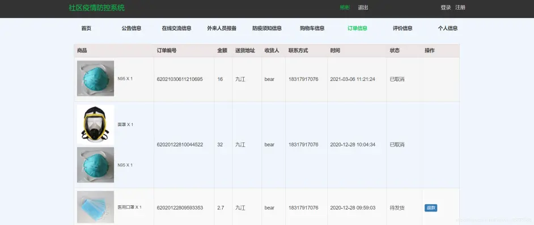The image size is (534, 225).
Task: Go to the 公告信息 tab
Action: (x=132, y=28)
